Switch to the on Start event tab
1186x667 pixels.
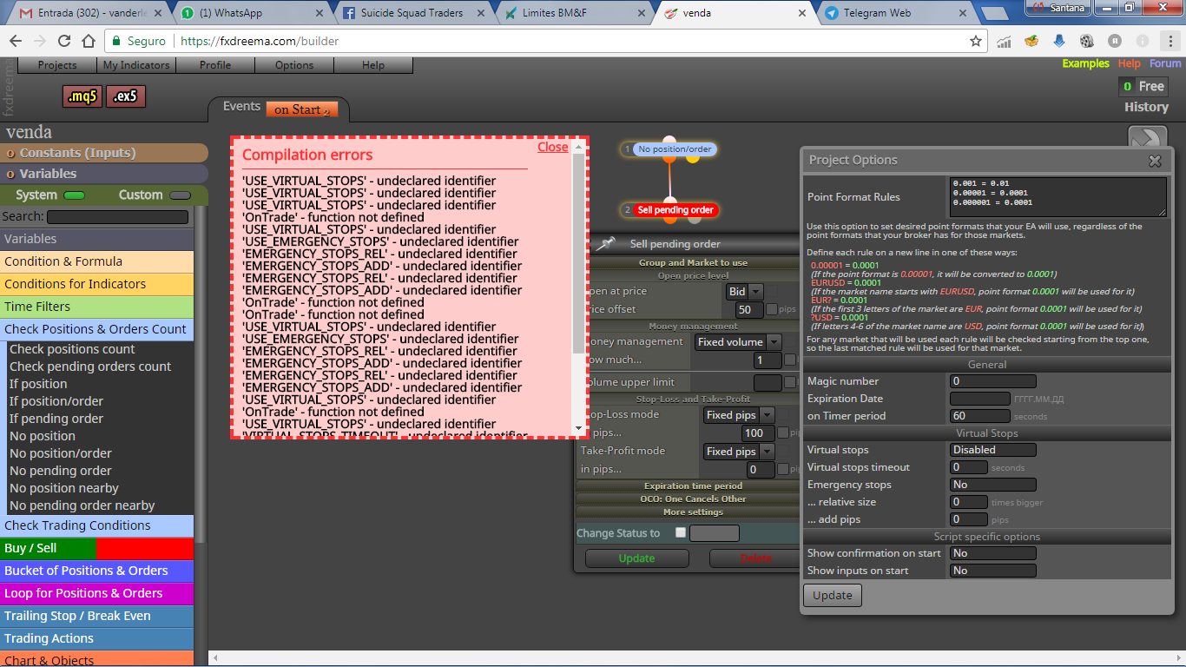pos(302,109)
